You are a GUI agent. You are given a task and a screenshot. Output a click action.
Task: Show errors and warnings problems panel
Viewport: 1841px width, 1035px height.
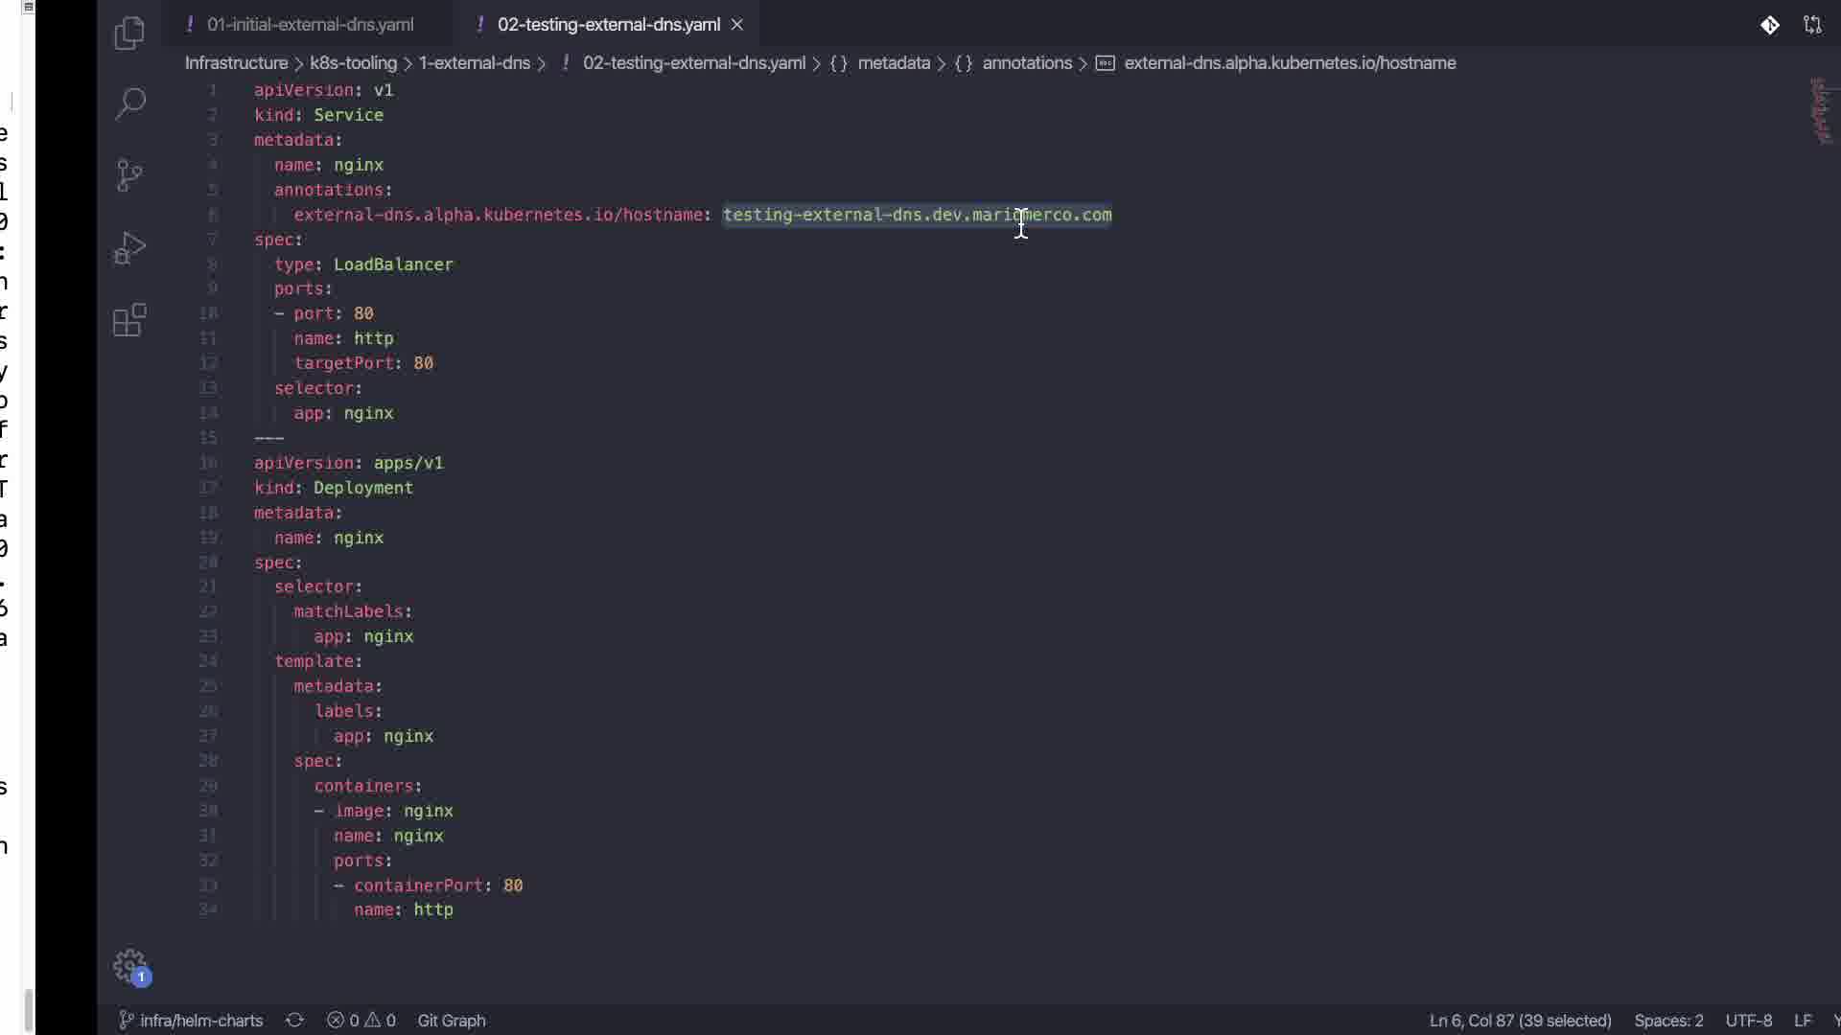pyautogui.click(x=361, y=1021)
